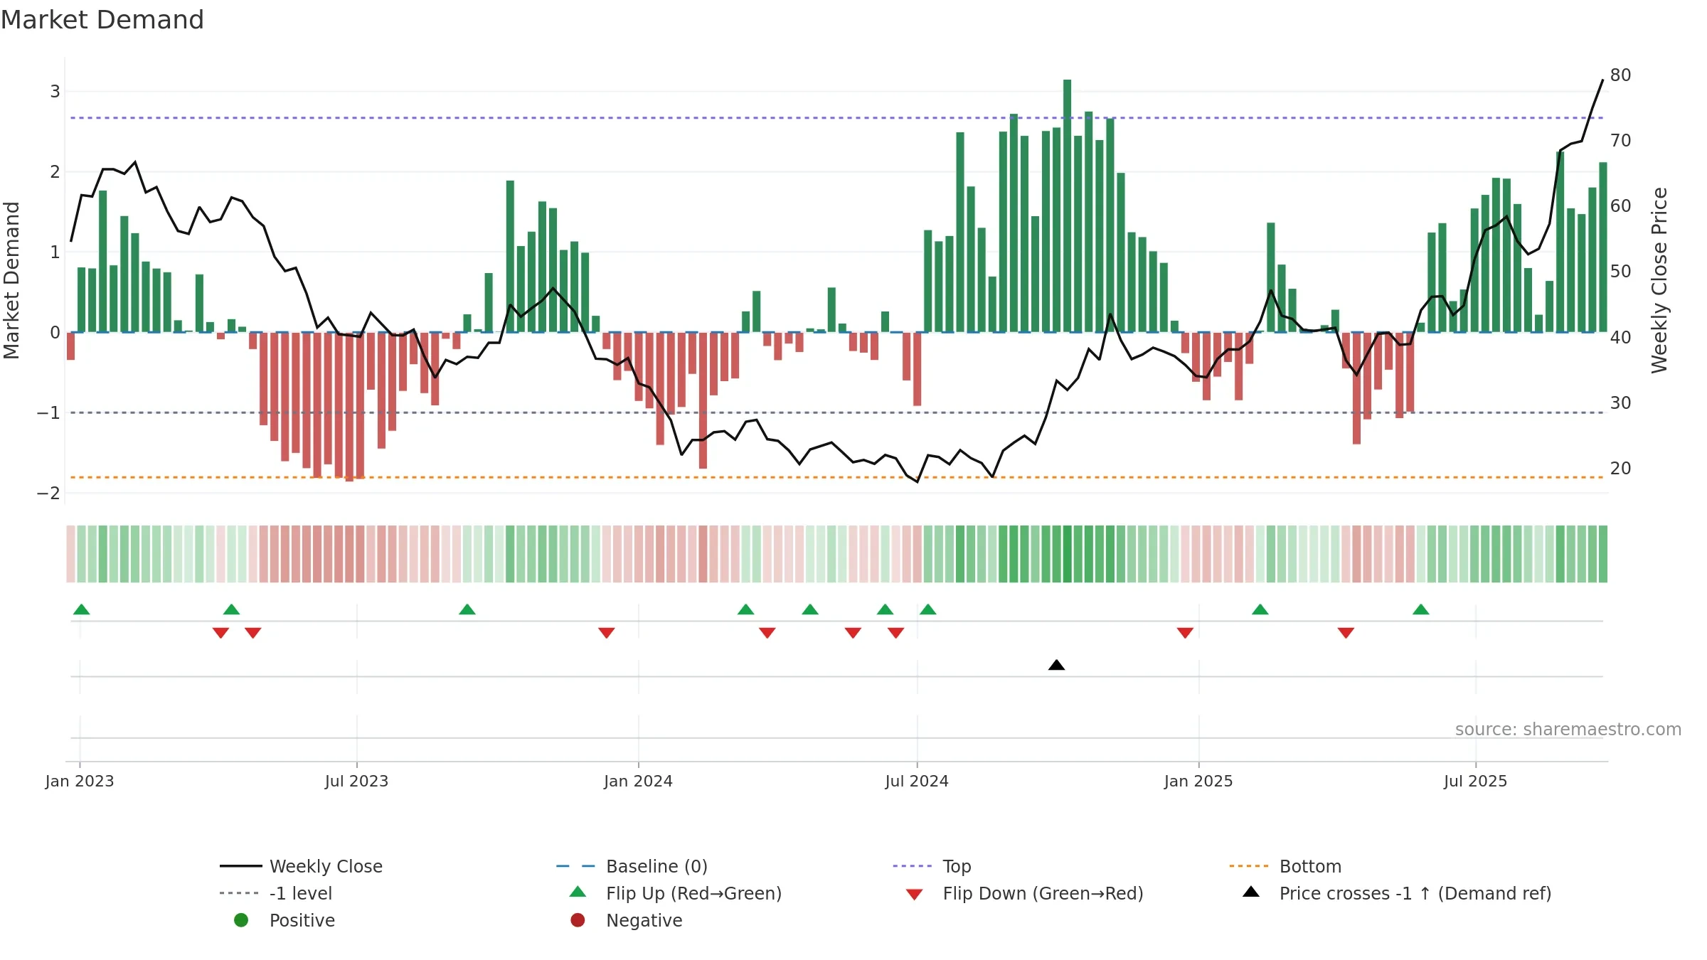This screenshot has width=1707, height=960.
Task: Click the last flip-up marker before Jul 2025
Action: (x=1421, y=609)
